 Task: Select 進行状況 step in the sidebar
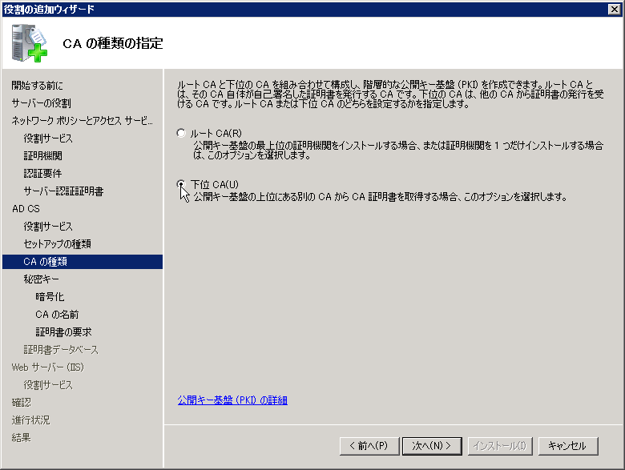[30, 420]
